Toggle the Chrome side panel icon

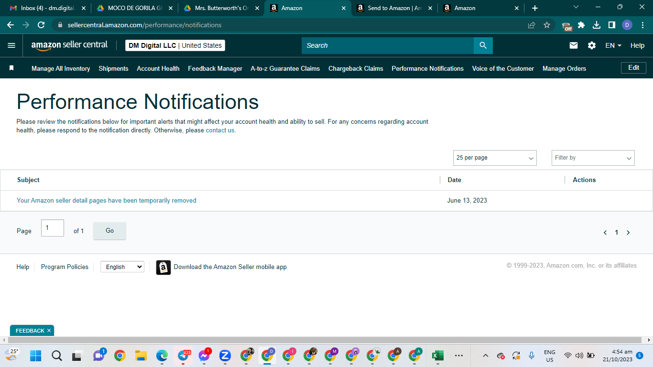(612, 25)
